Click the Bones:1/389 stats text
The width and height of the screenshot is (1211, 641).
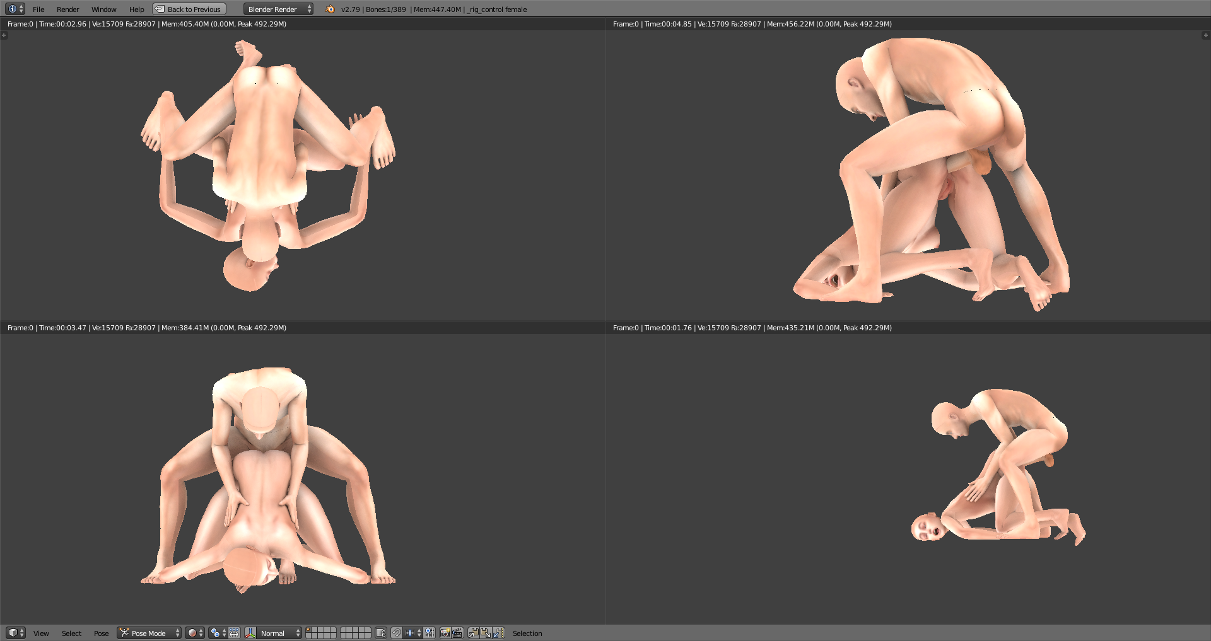[x=386, y=9]
